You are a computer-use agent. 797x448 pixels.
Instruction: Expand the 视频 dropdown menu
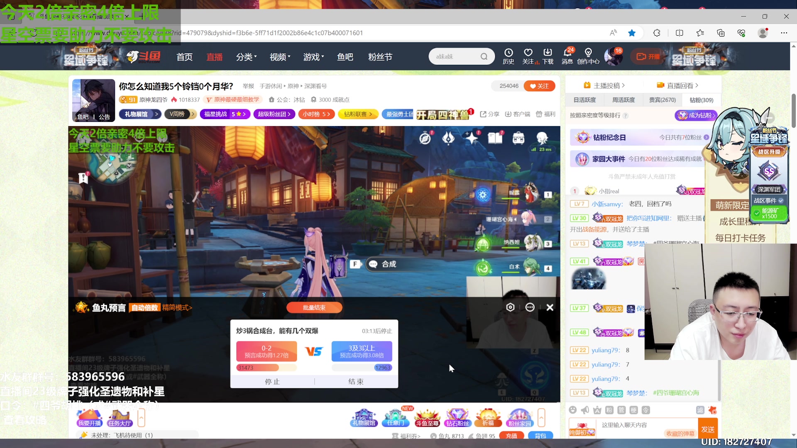[280, 57]
